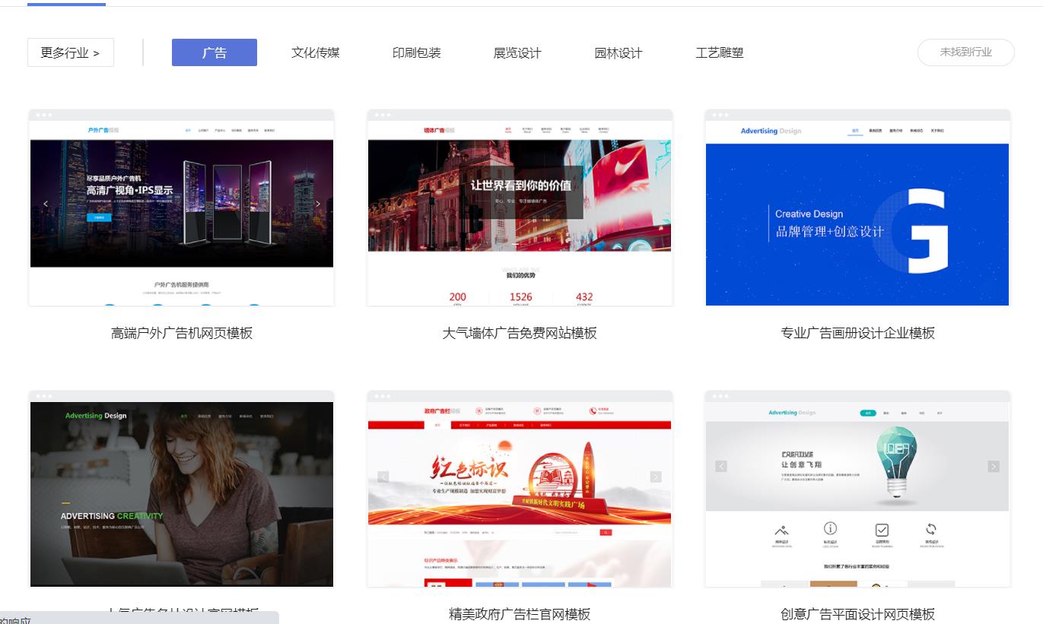The image size is (1043, 624).
Task: Click the left carousel arrow on outdoor advertising template
Action: (x=46, y=204)
